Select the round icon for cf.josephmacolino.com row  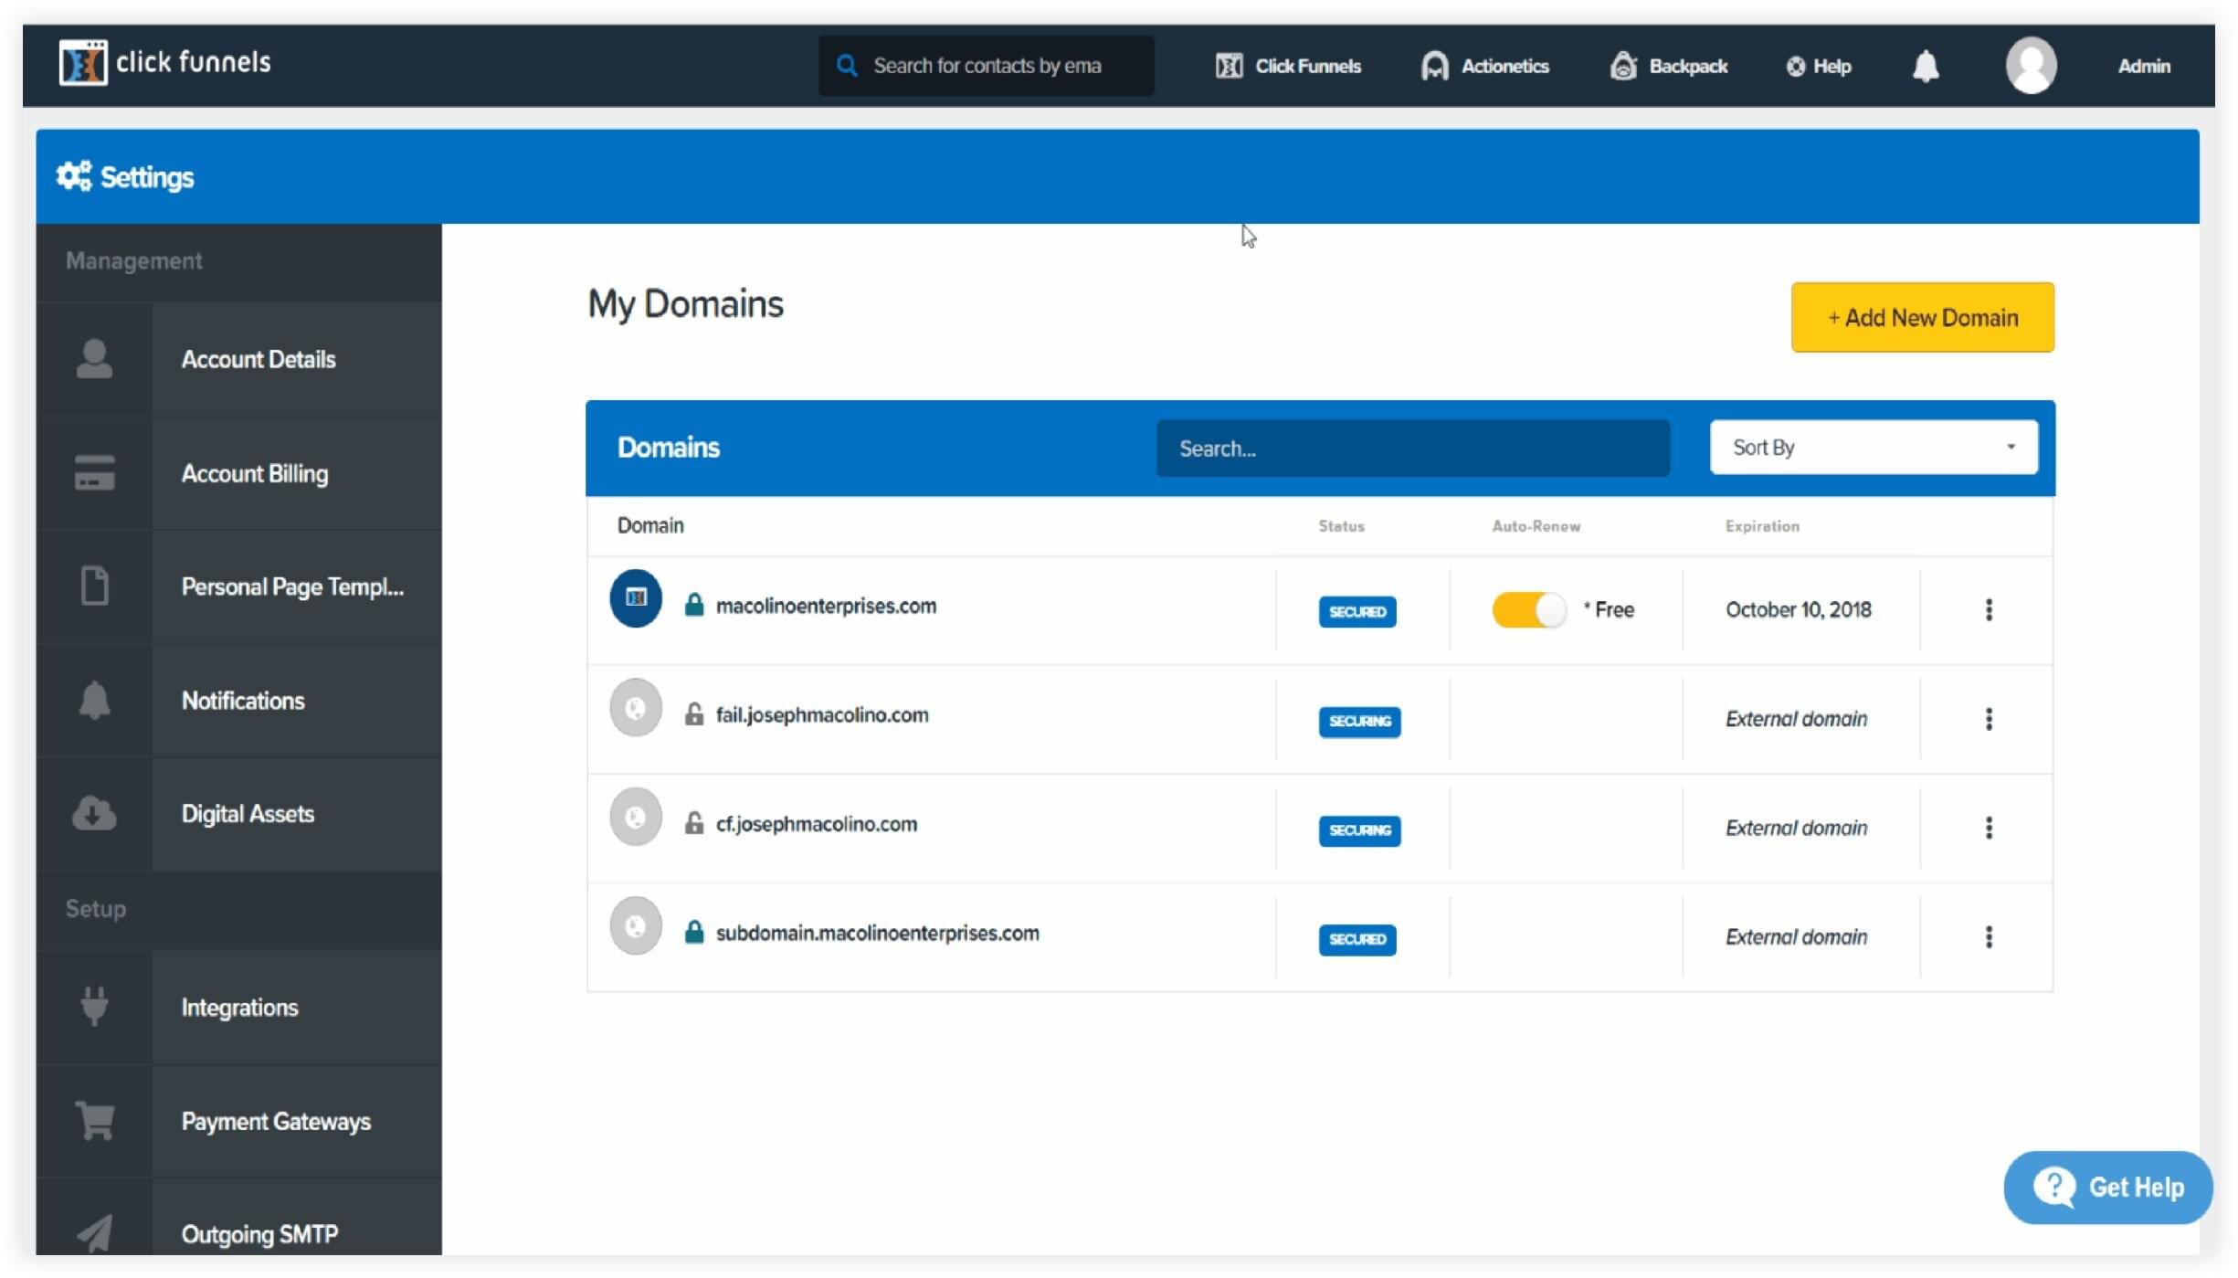tap(636, 817)
